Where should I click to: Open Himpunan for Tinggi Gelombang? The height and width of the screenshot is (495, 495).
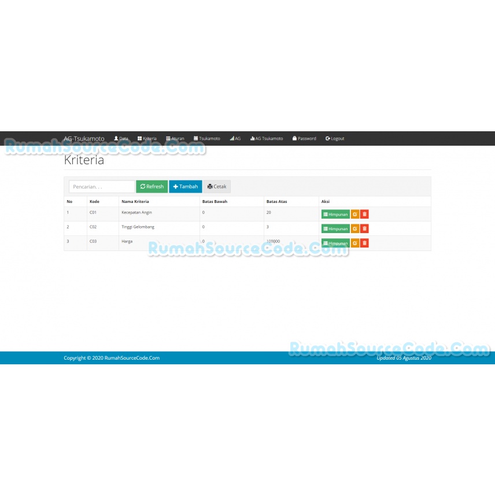point(335,228)
